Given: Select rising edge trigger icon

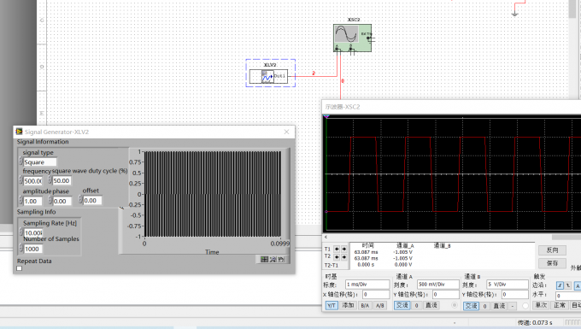Looking at the screenshot, I should [x=560, y=285].
